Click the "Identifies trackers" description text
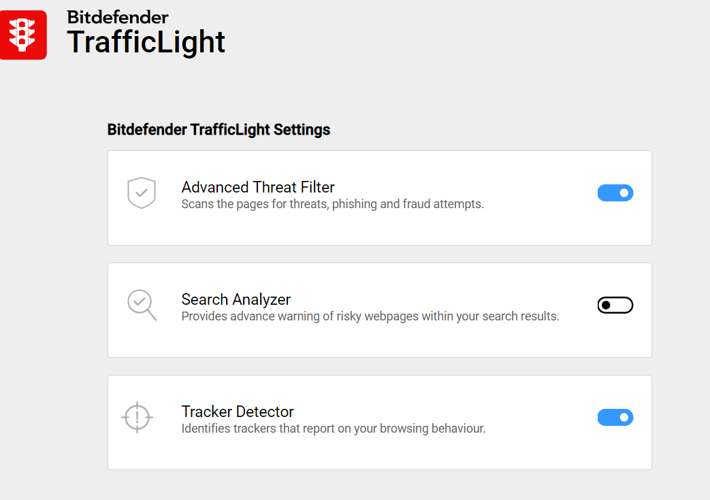 [333, 429]
